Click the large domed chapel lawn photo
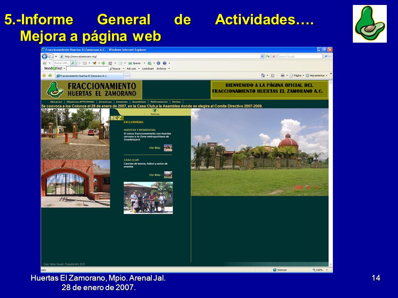398x298 pixels. point(260,152)
